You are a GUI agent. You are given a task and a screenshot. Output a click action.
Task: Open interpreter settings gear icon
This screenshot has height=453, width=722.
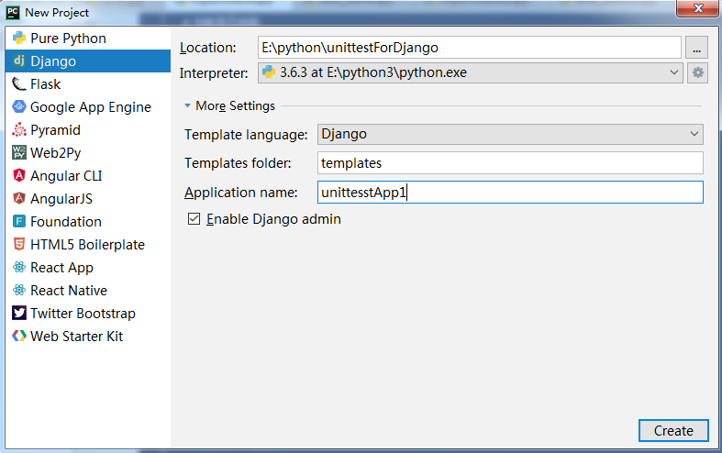697,72
